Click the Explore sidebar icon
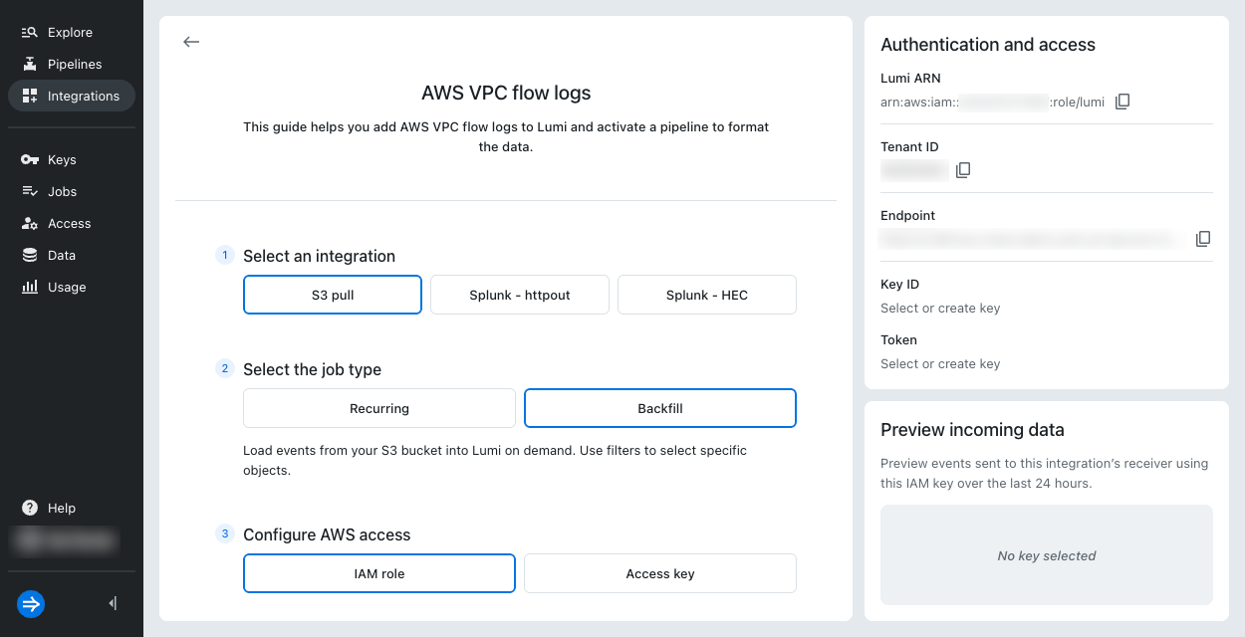 point(30,32)
